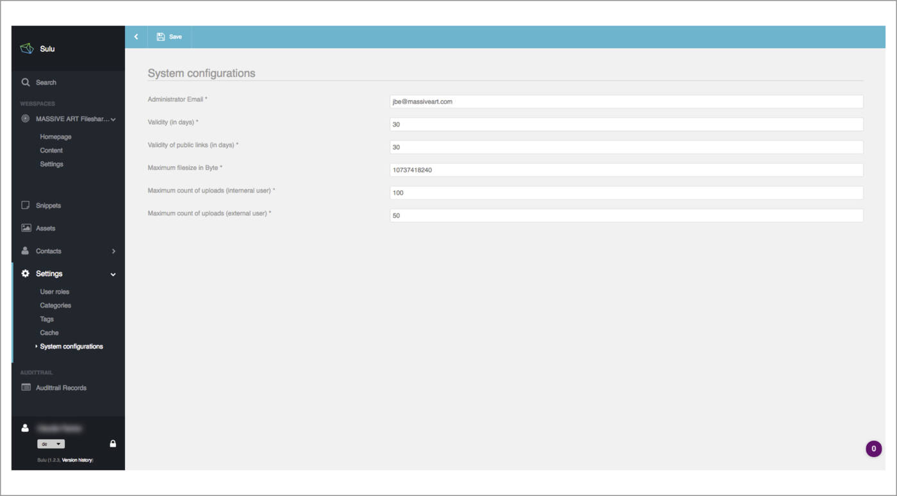This screenshot has width=897, height=496.
Task: Click the Search magnifier icon
Action: [26, 83]
